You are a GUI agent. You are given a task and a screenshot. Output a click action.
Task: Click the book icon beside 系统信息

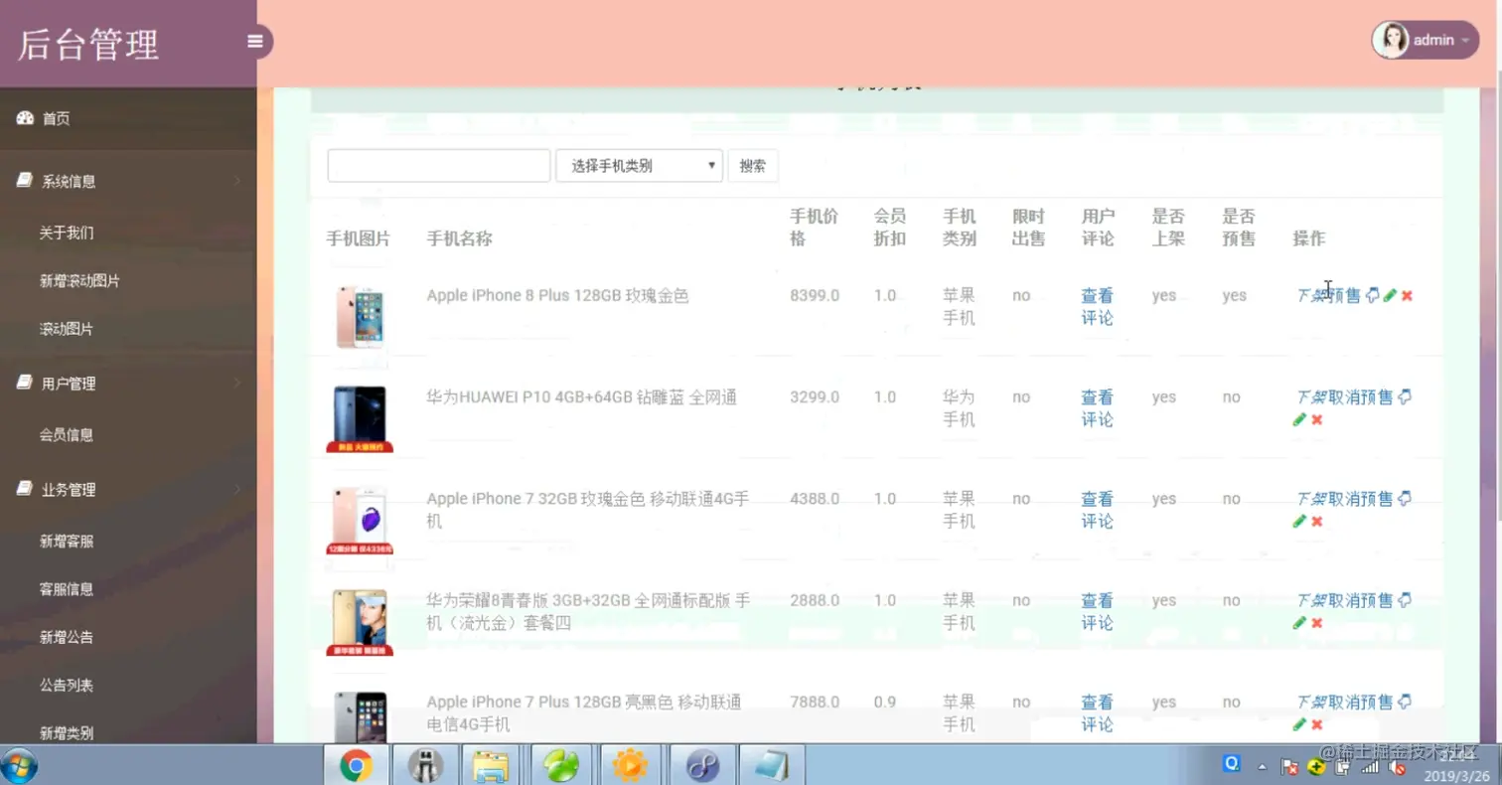tap(25, 181)
